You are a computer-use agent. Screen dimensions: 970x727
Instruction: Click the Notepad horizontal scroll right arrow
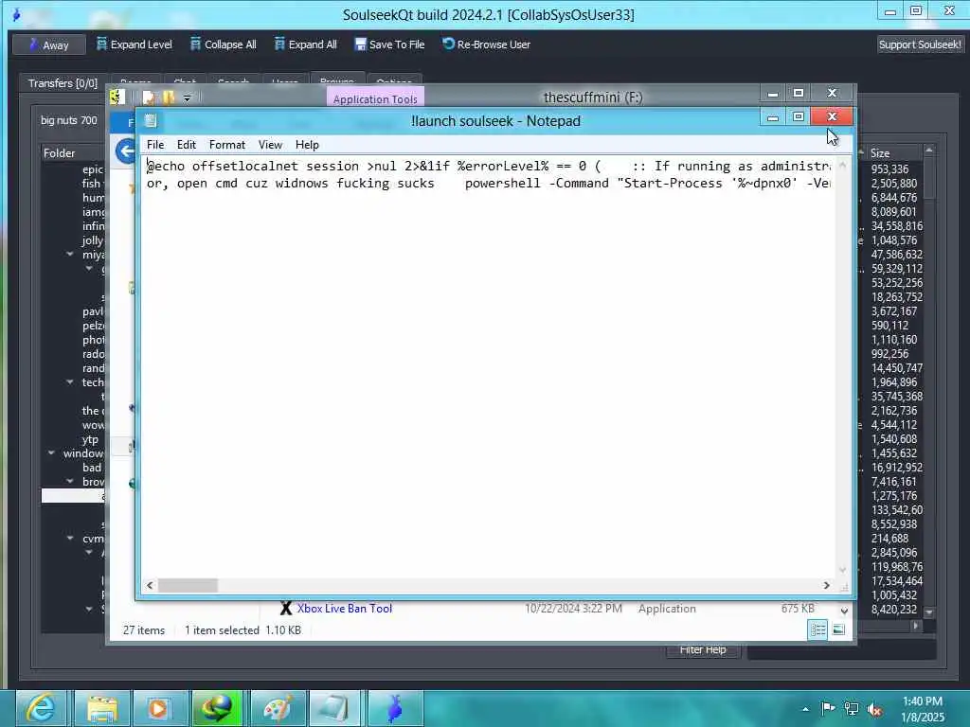pos(827,585)
